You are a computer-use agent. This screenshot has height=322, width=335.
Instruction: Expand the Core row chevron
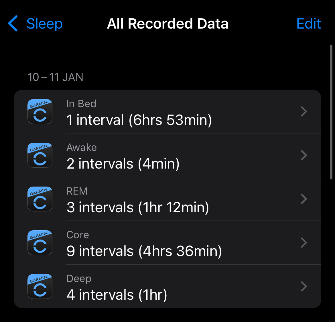click(304, 243)
